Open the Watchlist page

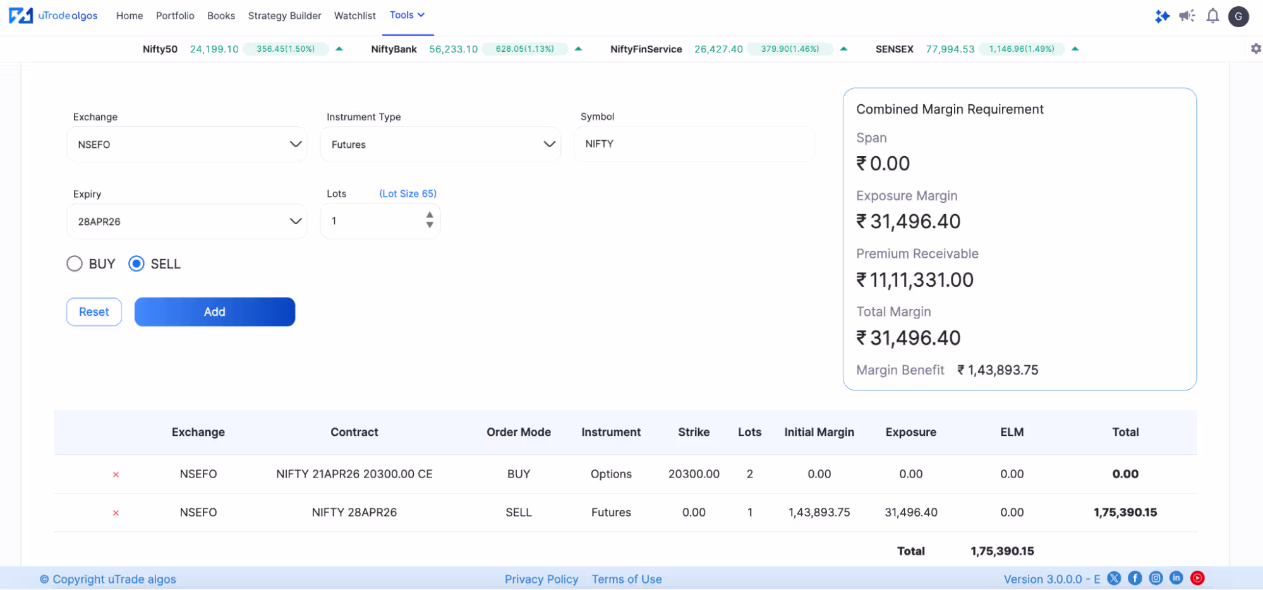354,16
